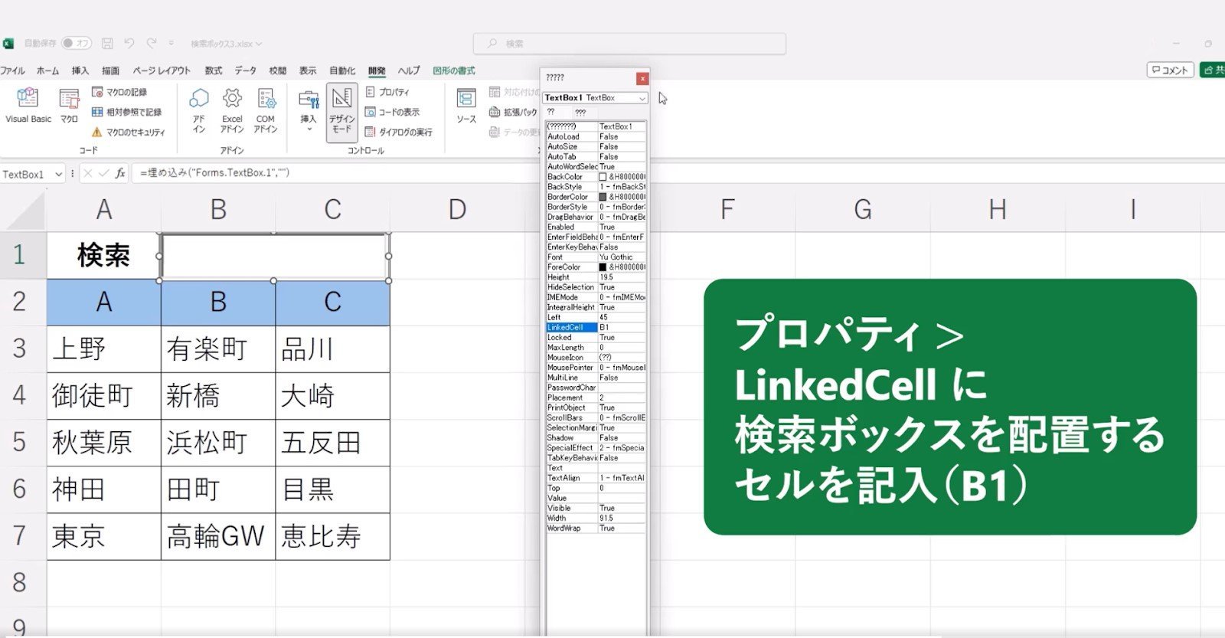This screenshot has height=638, width=1225.
Task: Save the workbook with the save icon
Action: tap(107, 44)
